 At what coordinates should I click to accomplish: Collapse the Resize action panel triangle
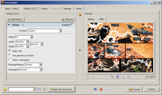[9, 25]
